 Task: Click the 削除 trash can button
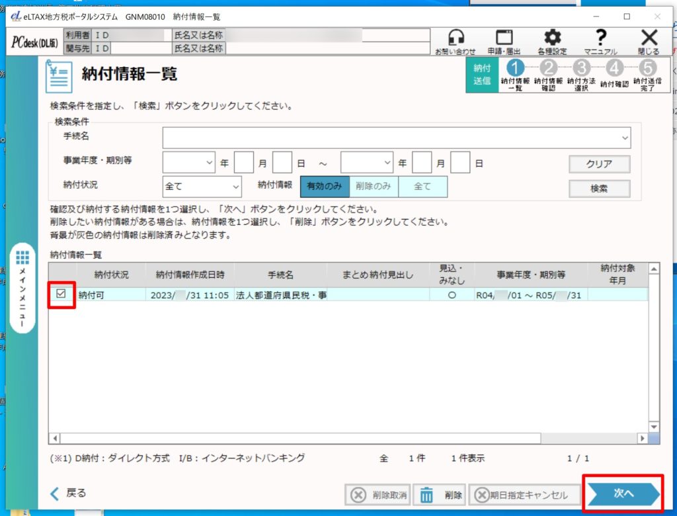coord(439,495)
